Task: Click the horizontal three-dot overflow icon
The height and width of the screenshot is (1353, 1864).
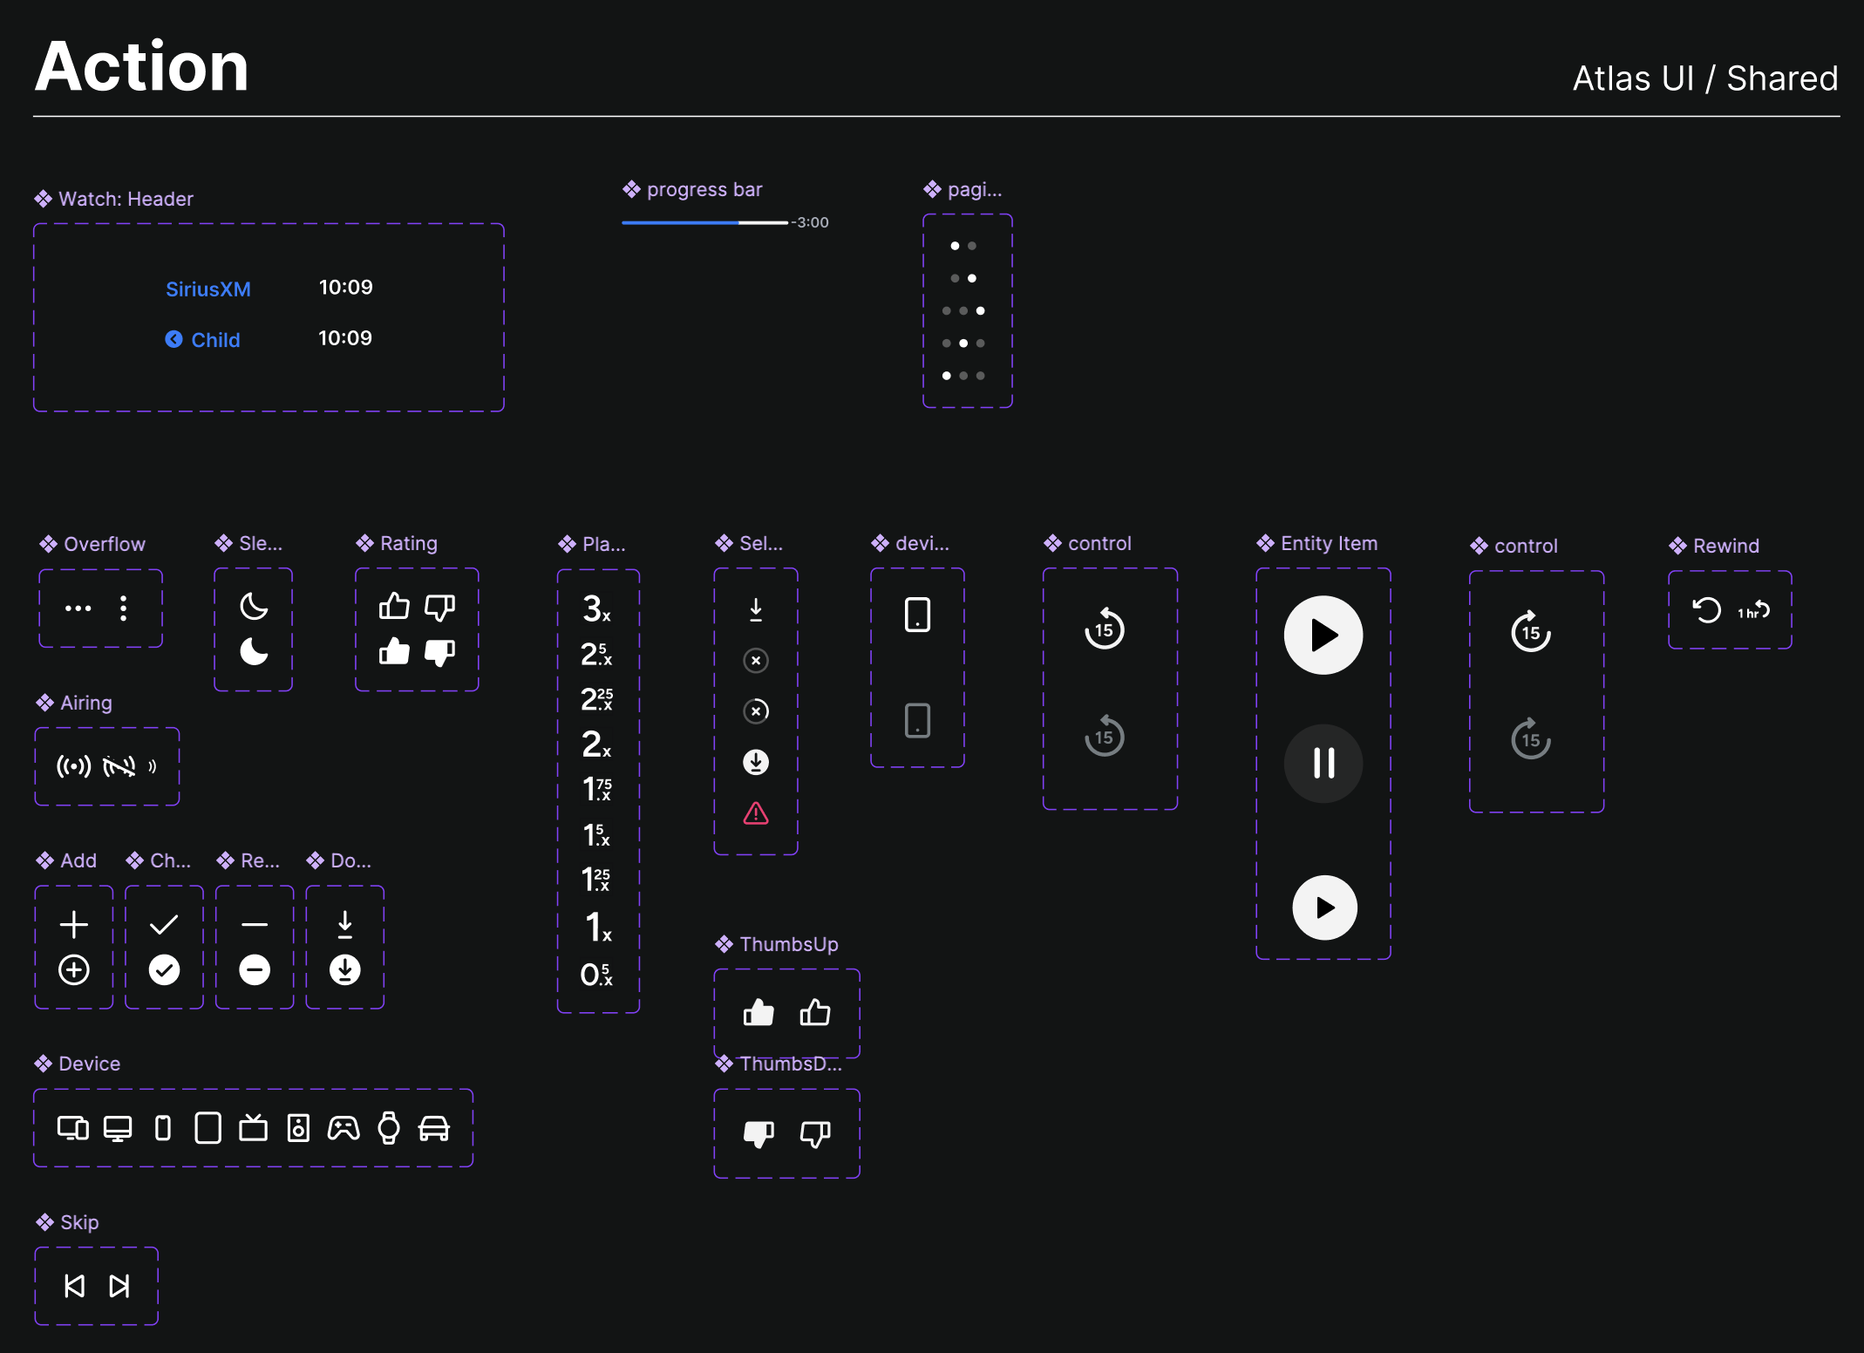Action: [78, 609]
